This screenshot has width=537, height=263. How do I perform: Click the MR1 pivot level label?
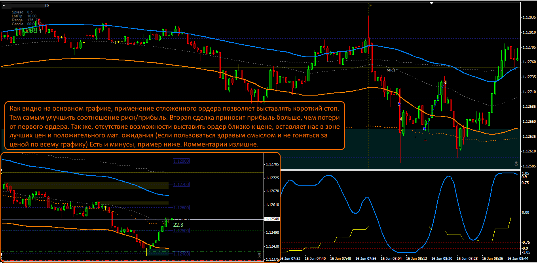point(391,70)
